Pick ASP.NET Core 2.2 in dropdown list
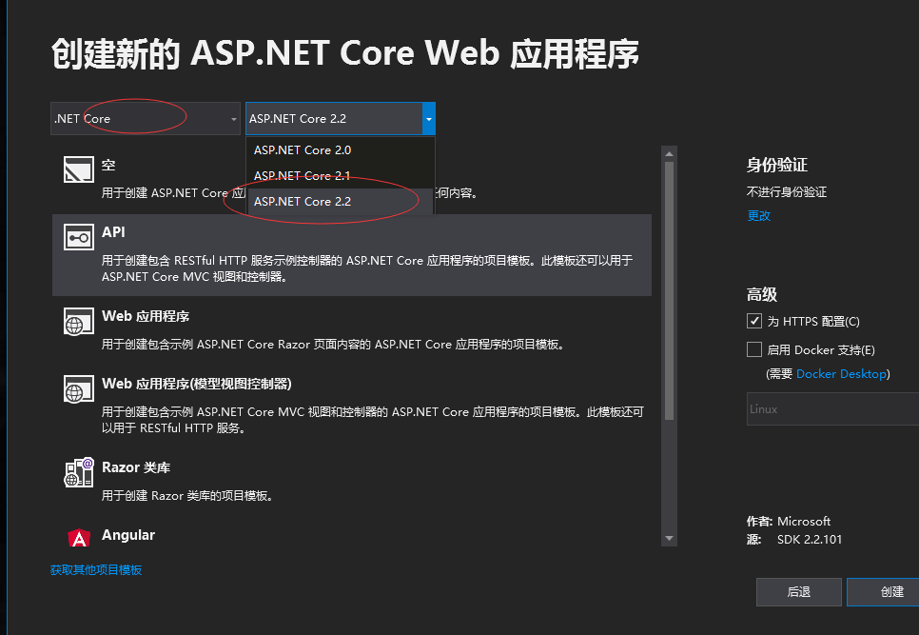 [303, 202]
